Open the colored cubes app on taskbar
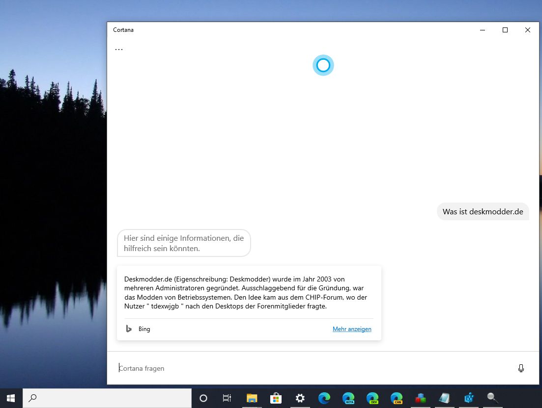 (x=420, y=398)
